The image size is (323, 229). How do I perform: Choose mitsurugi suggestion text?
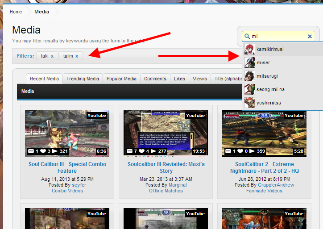pos(267,76)
